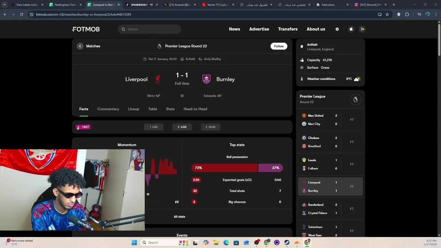Click Burnley team name in the header
This screenshot has height=248, width=441.
coord(225,79)
